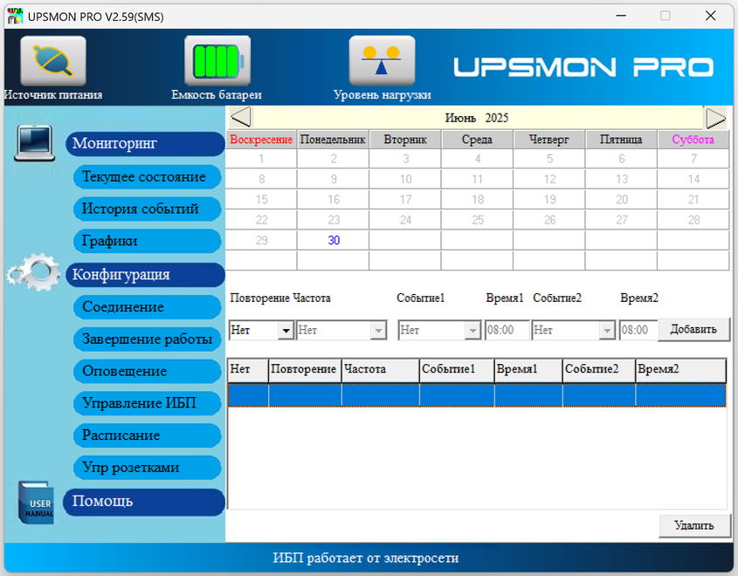Open the Мониторинг menu section
The height and width of the screenshot is (576, 738).
[x=146, y=143]
